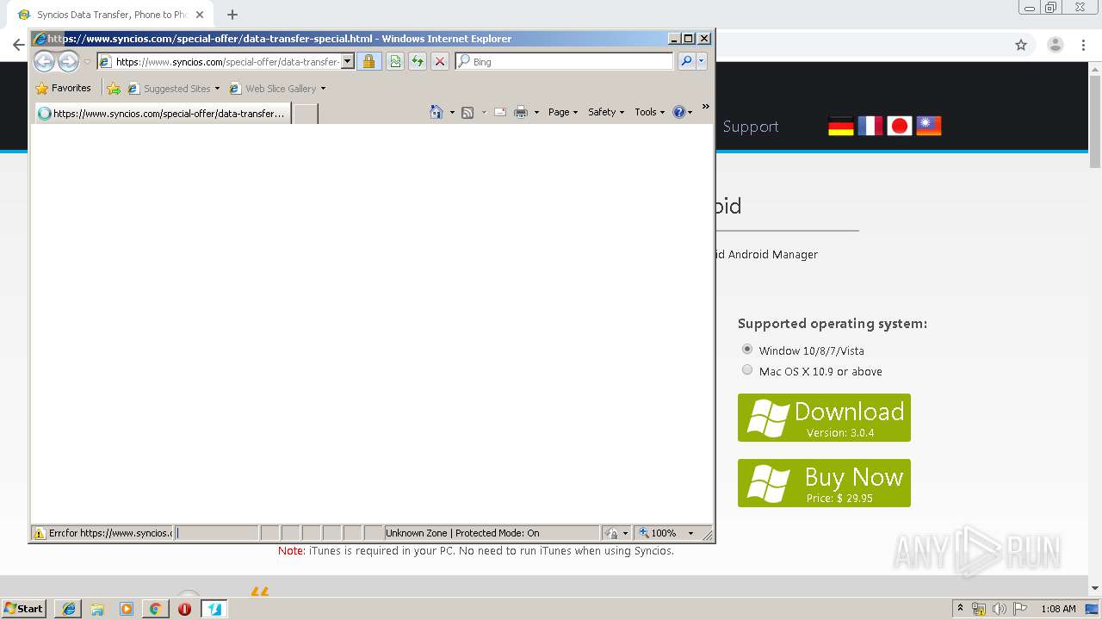Switch to Japanese language flag
This screenshot has height=620, width=1102.
900,126
